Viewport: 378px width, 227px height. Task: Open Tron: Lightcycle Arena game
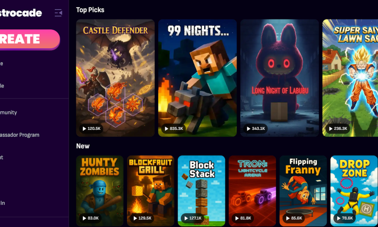[x=252, y=191]
